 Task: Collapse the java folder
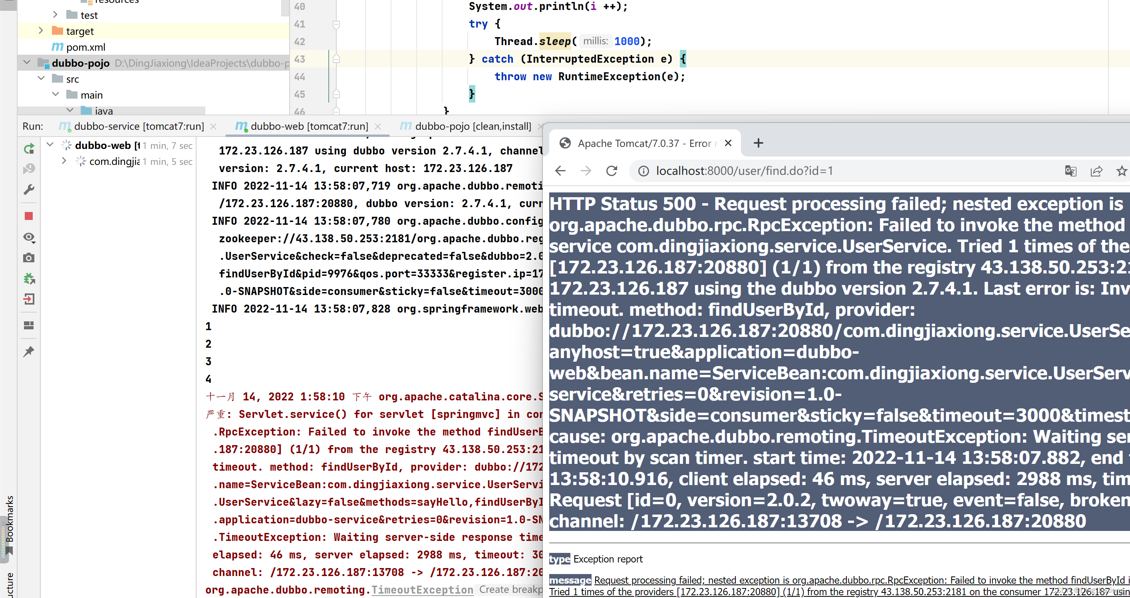coord(70,110)
